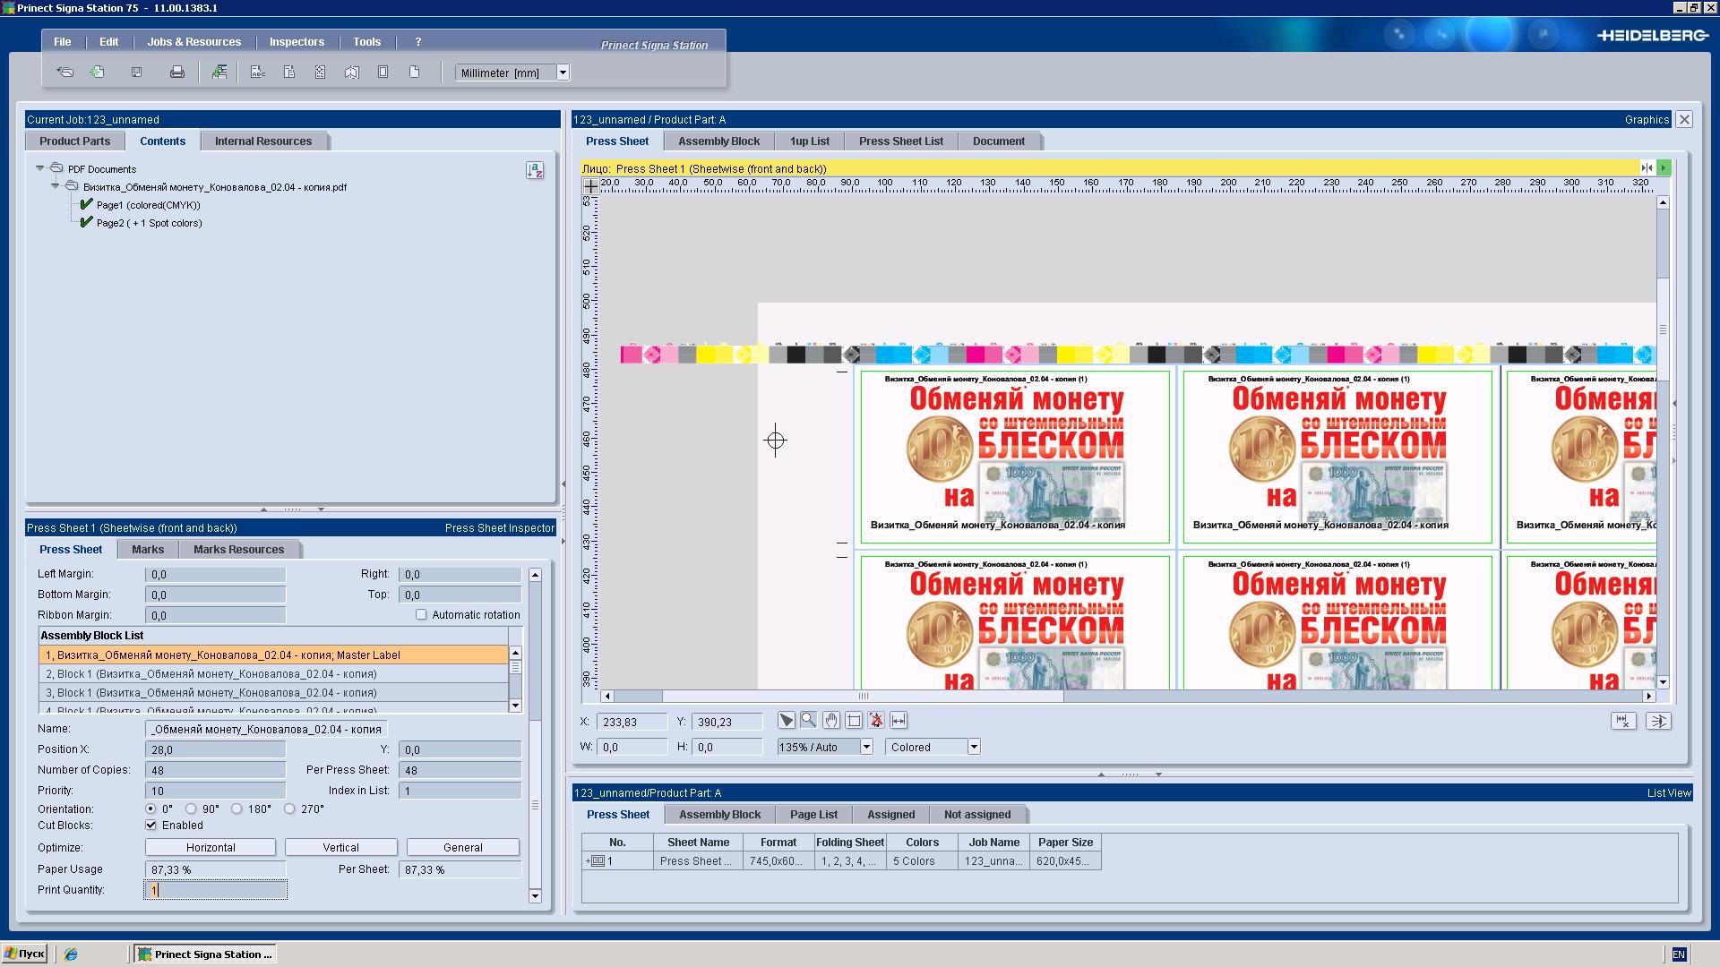Collapse the Визитка PDF file tree node
Viewport: 1720px width, 967px height.
(55, 185)
